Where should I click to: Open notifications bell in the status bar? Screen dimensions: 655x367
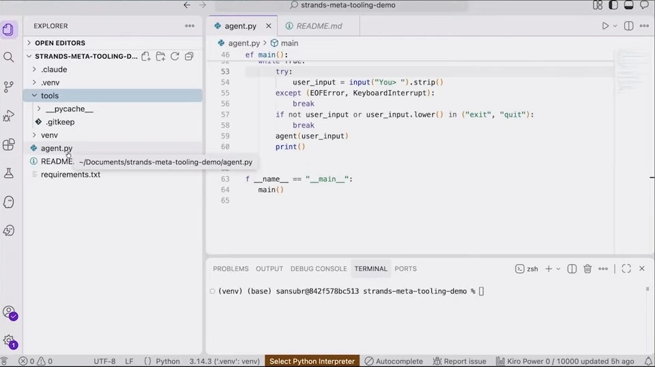pyautogui.click(x=648, y=361)
